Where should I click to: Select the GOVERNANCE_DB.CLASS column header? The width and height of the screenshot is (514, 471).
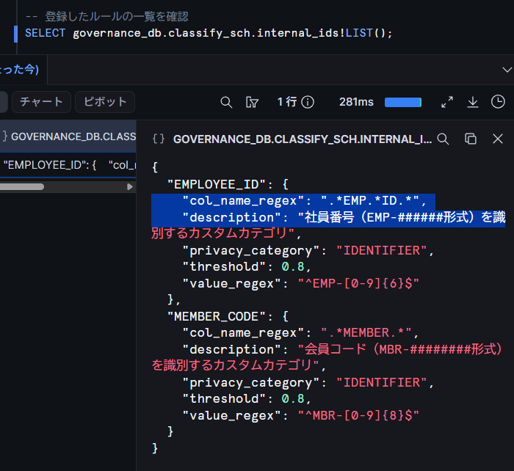pos(68,136)
